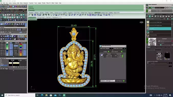Viewport: 173px width, 97px height.
Task: Open the Surface menu
Action: pyautogui.click(x=14, y=3)
